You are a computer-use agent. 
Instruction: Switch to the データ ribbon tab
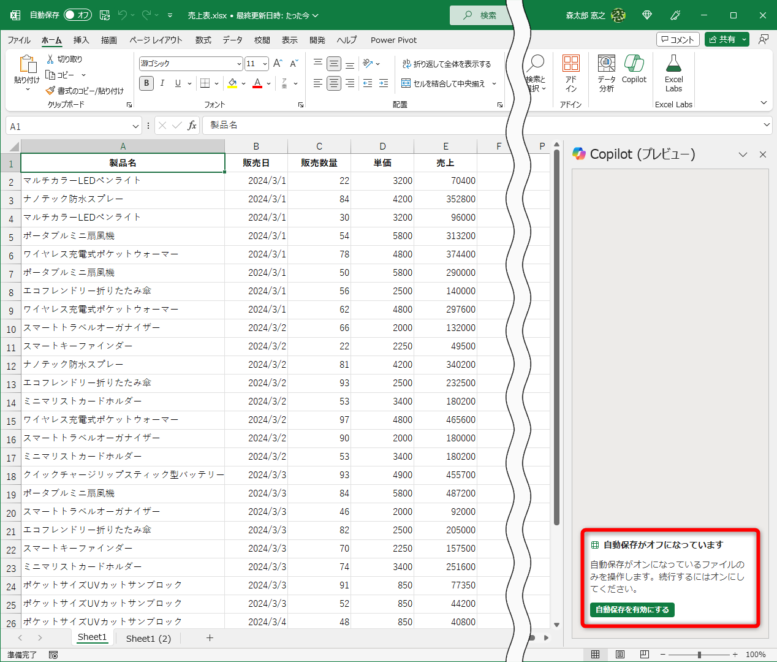[x=232, y=40]
